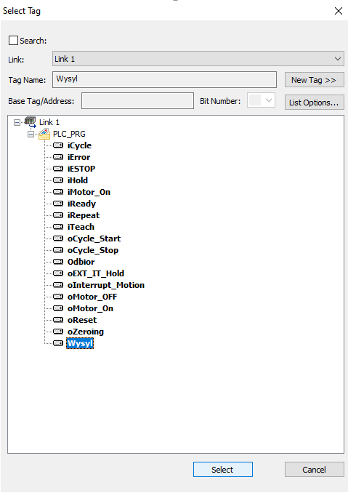Open the Bit Number dropdown
Viewport: 348px width, 493px height.
tap(262, 100)
